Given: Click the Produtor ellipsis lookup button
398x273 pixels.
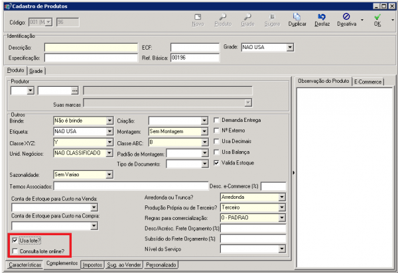Looking at the screenshot, I should pos(75,90).
